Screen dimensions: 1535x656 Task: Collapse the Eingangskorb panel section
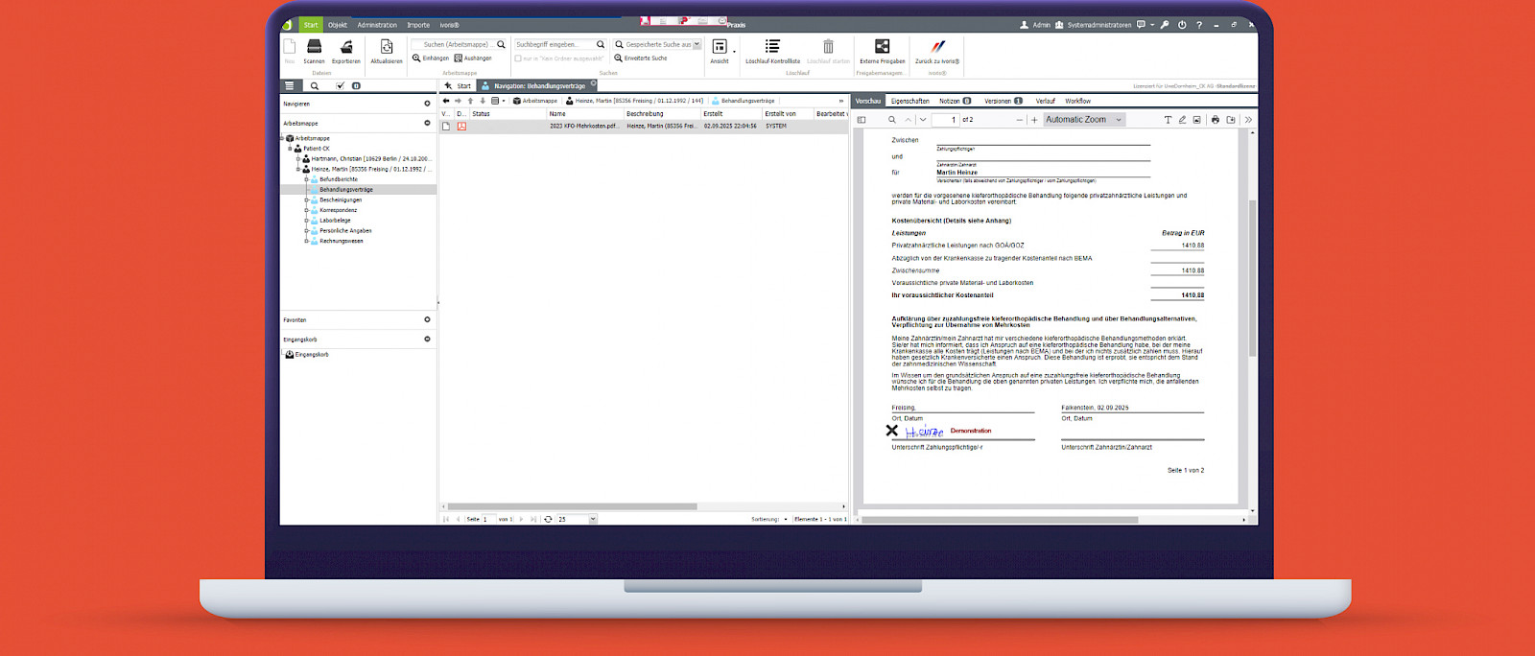[x=427, y=340]
